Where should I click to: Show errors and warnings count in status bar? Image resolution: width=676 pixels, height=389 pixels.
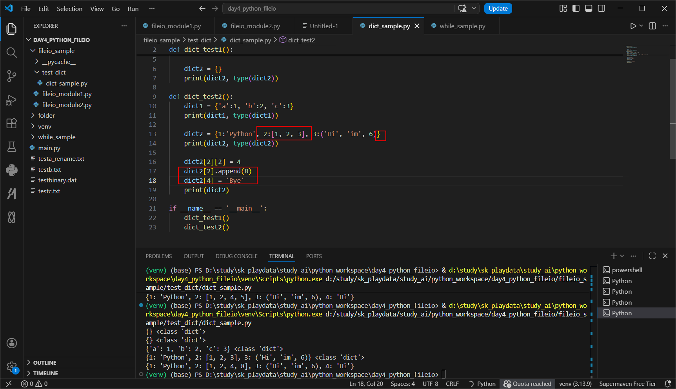coord(35,384)
